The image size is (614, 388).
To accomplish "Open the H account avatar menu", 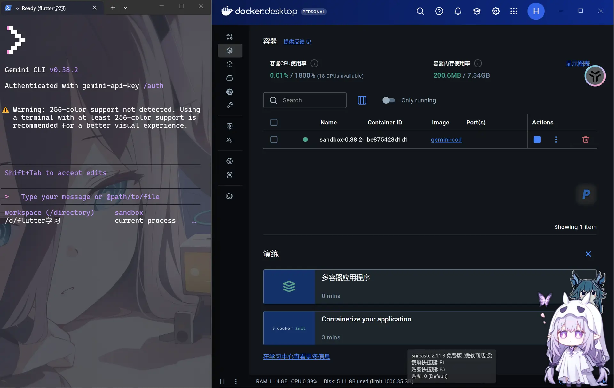I will point(536,11).
